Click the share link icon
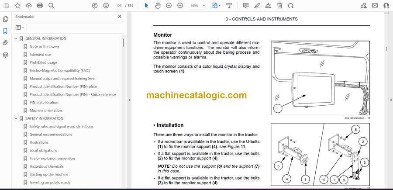393x190 pixels. pyautogui.click(x=364, y=6)
